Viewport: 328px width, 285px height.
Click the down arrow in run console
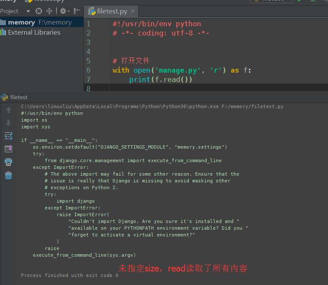pyautogui.click(x=8, y=123)
